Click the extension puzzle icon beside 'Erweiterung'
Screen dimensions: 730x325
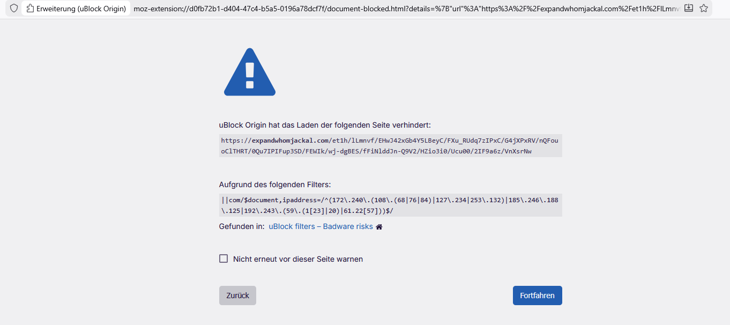pyautogui.click(x=30, y=9)
